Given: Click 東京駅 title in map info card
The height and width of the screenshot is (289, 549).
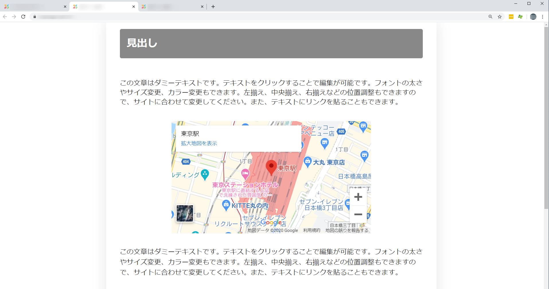Looking at the screenshot, I should 190,134.
